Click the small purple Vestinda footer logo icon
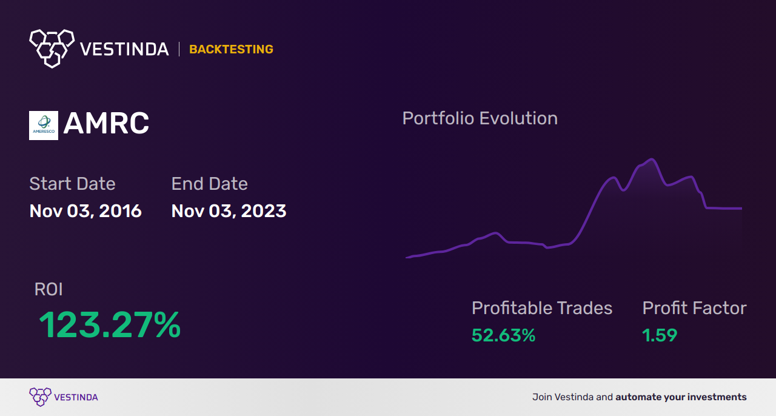The height and width of the screenshot is (416, 776). [x=40, y=397]
